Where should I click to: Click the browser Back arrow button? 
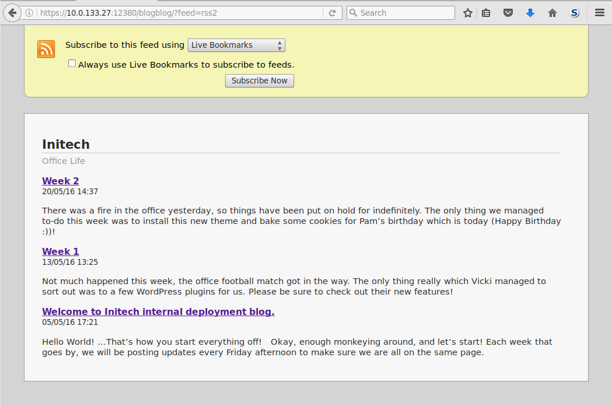[12, 13]
